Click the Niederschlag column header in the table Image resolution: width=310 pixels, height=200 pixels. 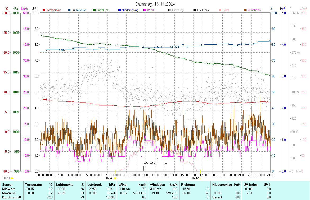(221, 185)
